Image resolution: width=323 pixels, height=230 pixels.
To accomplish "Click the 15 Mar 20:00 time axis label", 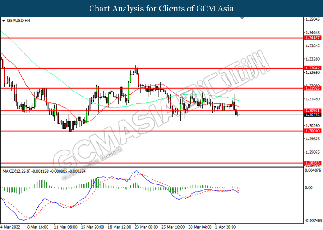I will pyautogui.click(x=92, y=227).
